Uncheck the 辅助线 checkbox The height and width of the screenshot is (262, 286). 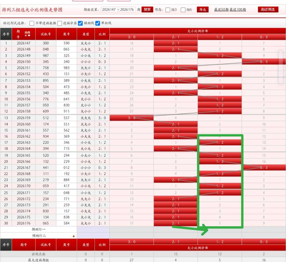coord(81,23)
